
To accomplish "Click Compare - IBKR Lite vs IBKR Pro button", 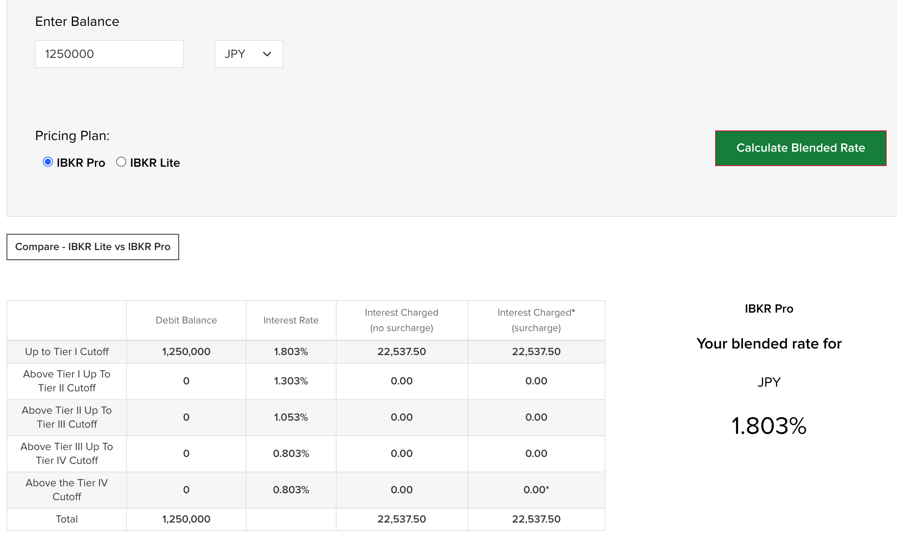I will click(93, 247).
